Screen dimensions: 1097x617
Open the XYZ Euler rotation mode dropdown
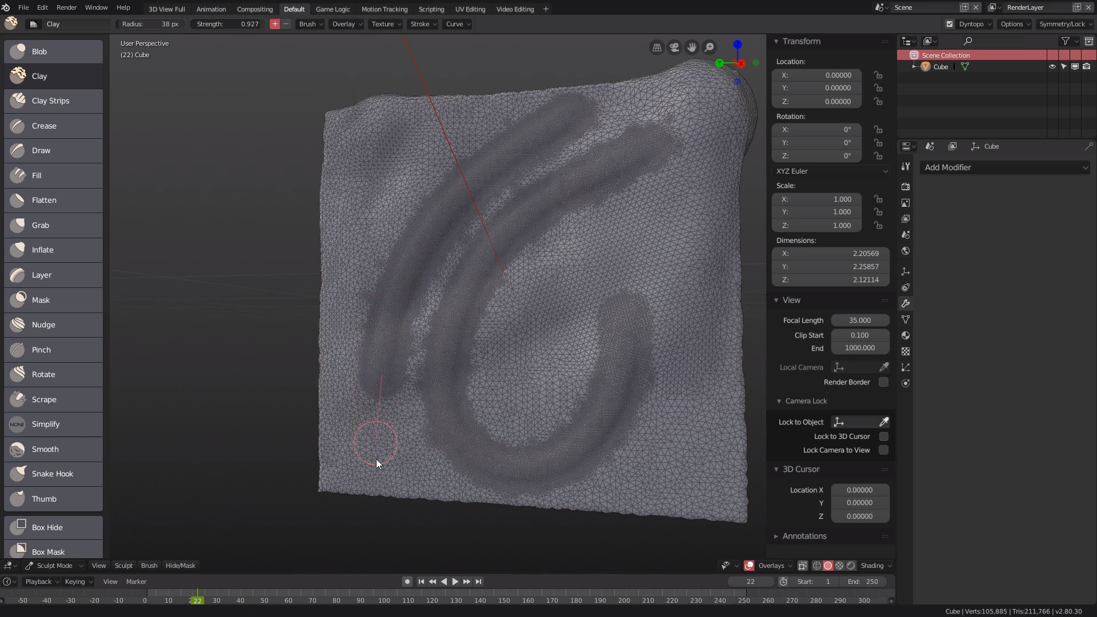[830, 171]
